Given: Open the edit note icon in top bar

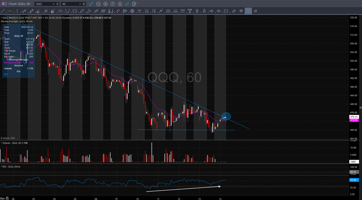Looking at the screenshot, I should point(134,4).
